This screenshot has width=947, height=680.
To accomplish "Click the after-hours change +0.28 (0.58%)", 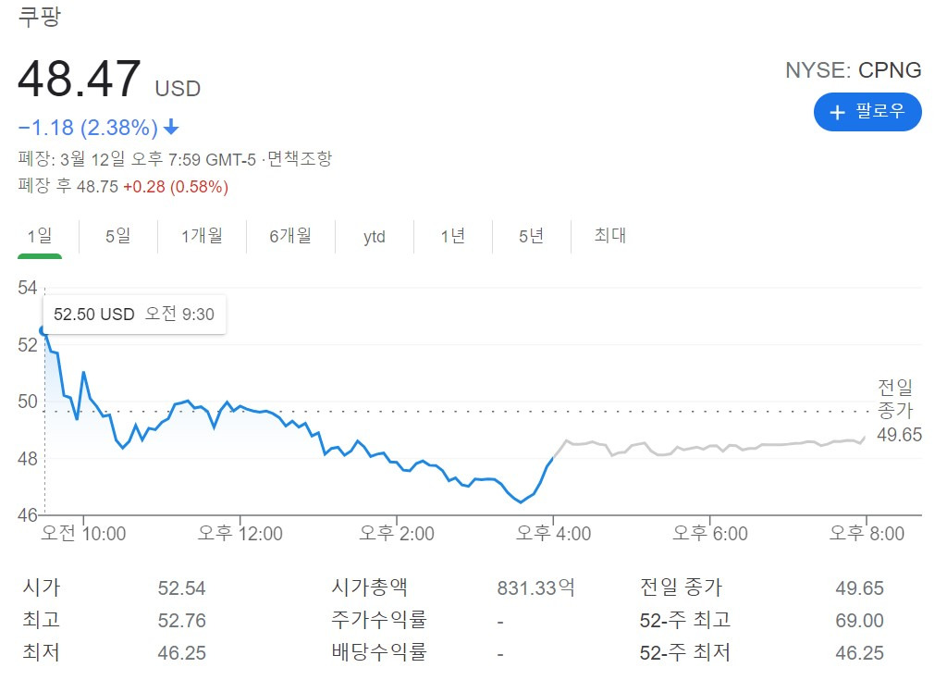I will [176, 187].
